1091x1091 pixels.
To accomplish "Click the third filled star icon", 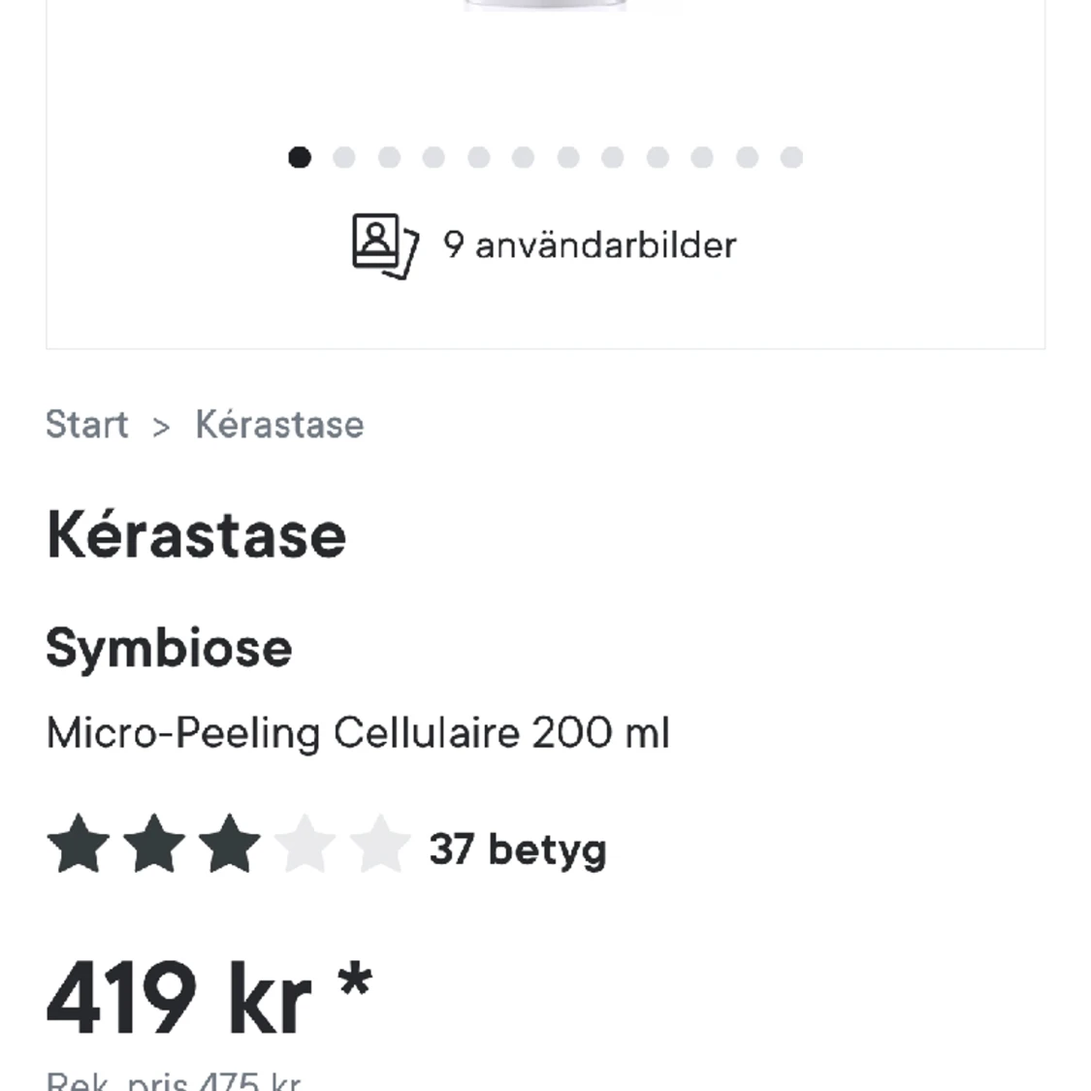I will click(x=228, y=845).
